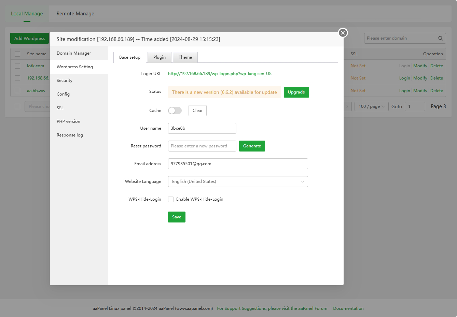Viewport: 457px width, 317px height.
Task: Save the WordPress base setup
Action: (x=177, y=217)
